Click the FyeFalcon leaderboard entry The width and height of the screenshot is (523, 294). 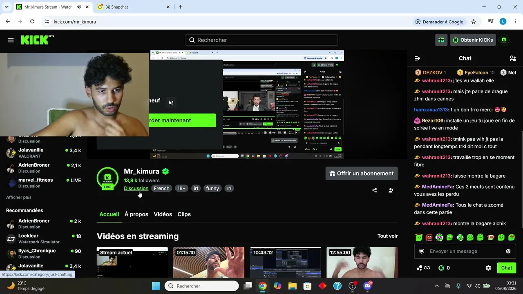(x=476, y=73)
